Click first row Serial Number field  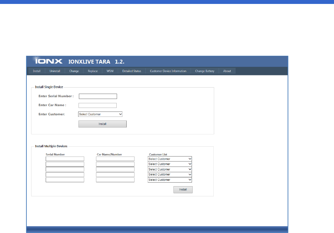tap(65, 159)
